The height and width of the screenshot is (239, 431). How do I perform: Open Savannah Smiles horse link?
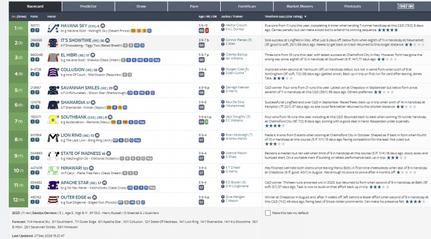point(80,88)
